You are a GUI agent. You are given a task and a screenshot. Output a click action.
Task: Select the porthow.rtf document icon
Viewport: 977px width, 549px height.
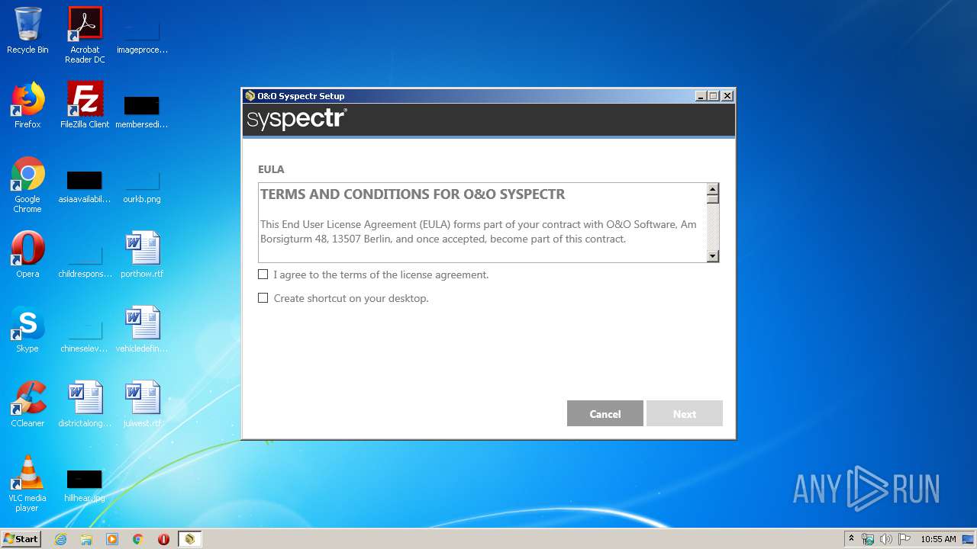point(142,255)
